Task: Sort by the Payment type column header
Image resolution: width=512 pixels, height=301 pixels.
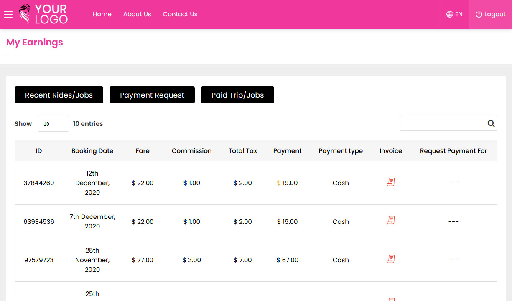Action: (x=341, y=151)
